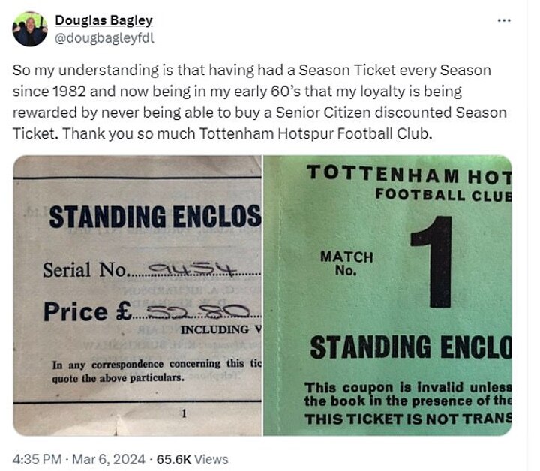Viewport: 540px width, 471px height.
Task: Click the Serial No. 9454 line
Action: (150, 268)
